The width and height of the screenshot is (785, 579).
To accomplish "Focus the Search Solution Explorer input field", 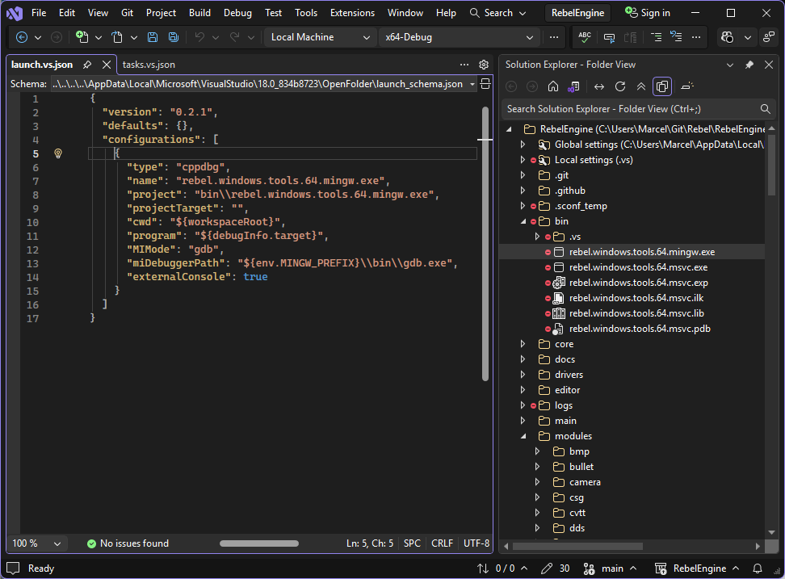I will [631, 108].
